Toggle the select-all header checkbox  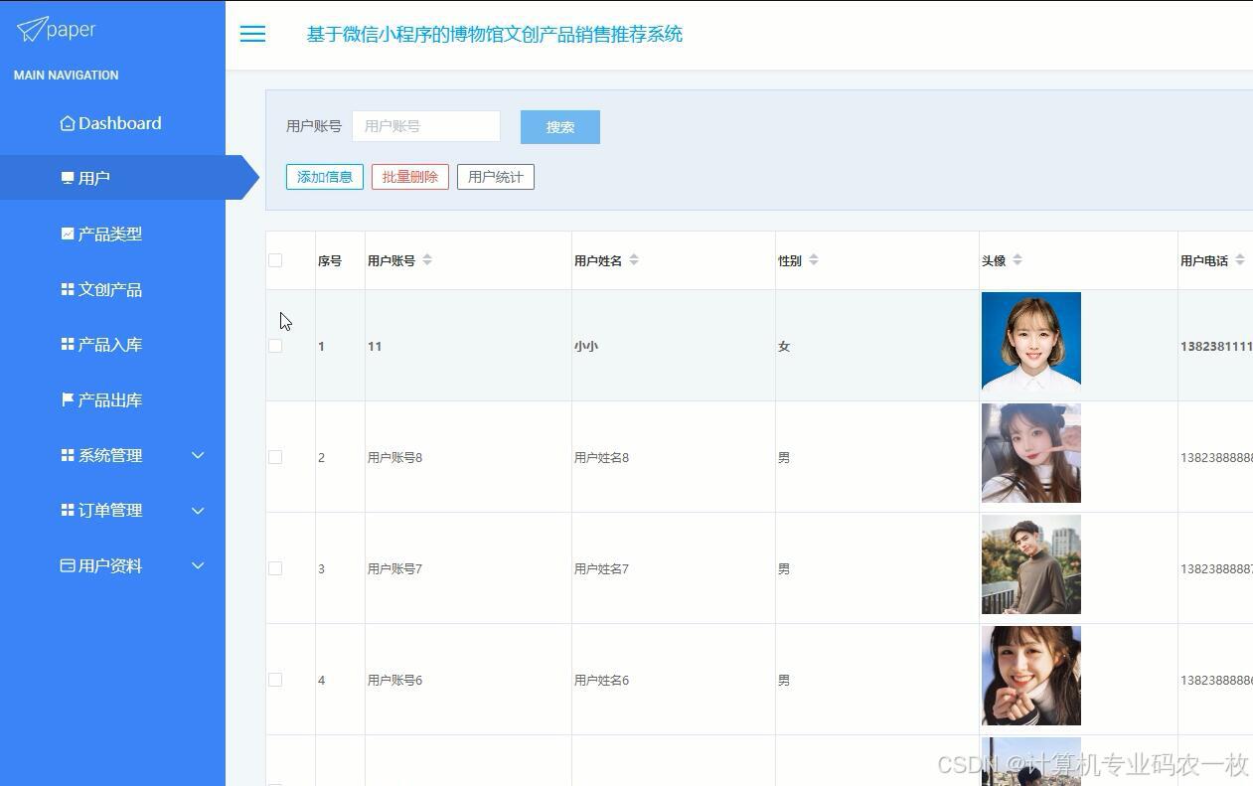click(x=275, y=260)
